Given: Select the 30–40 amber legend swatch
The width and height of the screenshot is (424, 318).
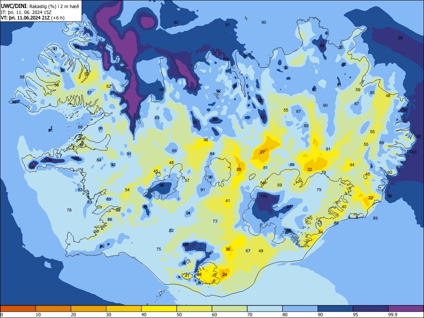Looking at the screenshot, I should (124, 309).
